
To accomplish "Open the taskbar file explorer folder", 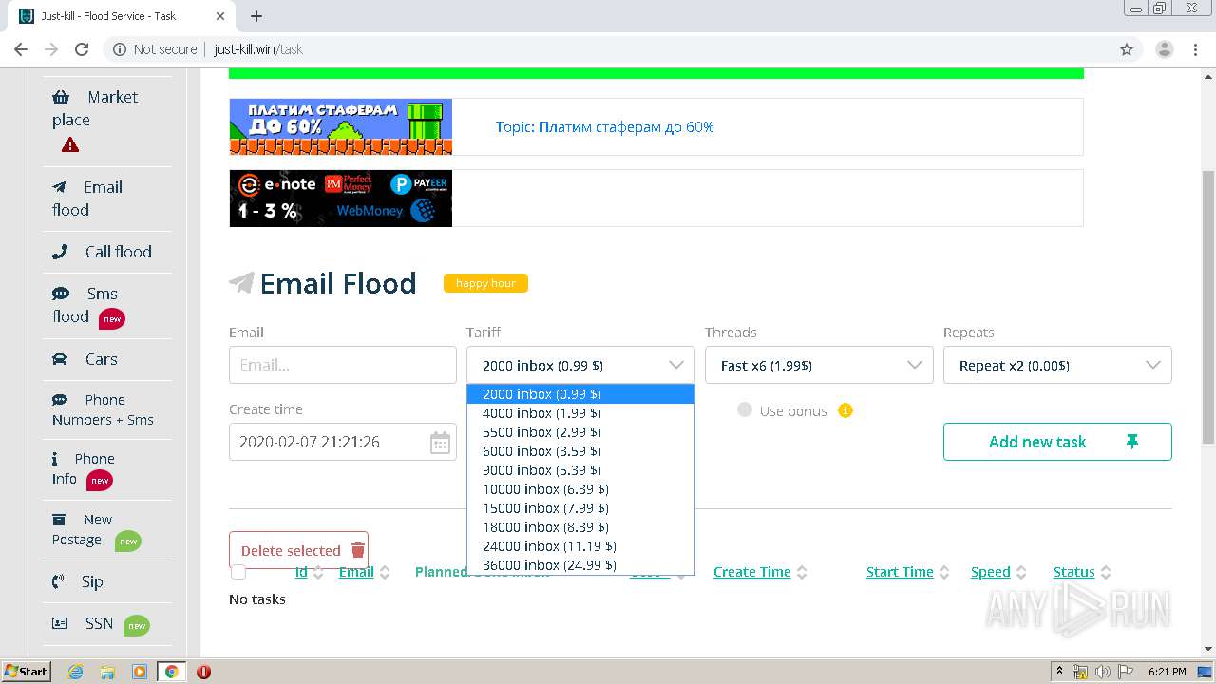I will (x=107, y=672).
